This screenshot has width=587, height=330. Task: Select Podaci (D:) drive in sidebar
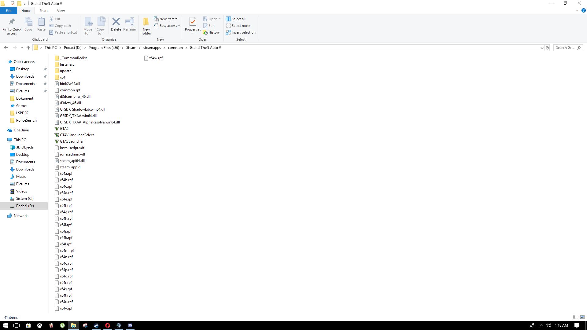pyautogui.click(x=24, y=206)
